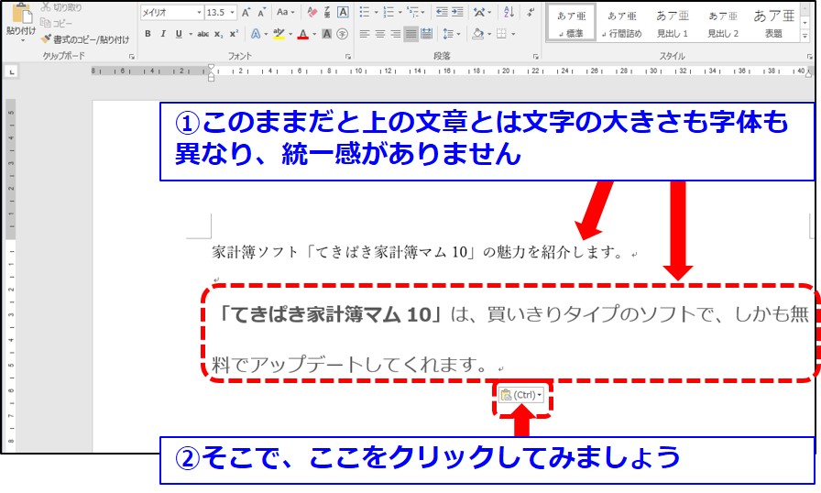821x493 pixels.
Task: Click the Sort (A-Z) icon
Action: [509, 12]
